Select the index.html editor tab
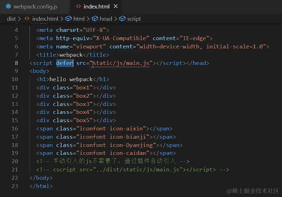This screenshot has width=282, height=197. pos(97,7)
